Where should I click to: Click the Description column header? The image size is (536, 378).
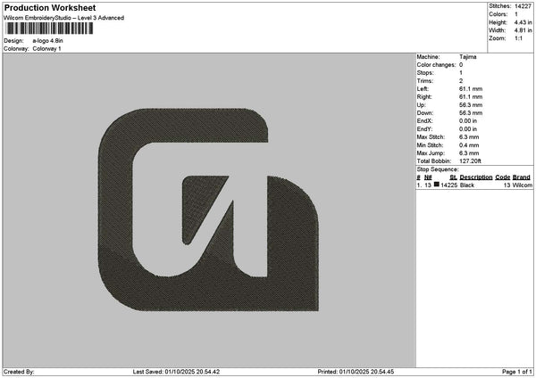tap(476, 177)
